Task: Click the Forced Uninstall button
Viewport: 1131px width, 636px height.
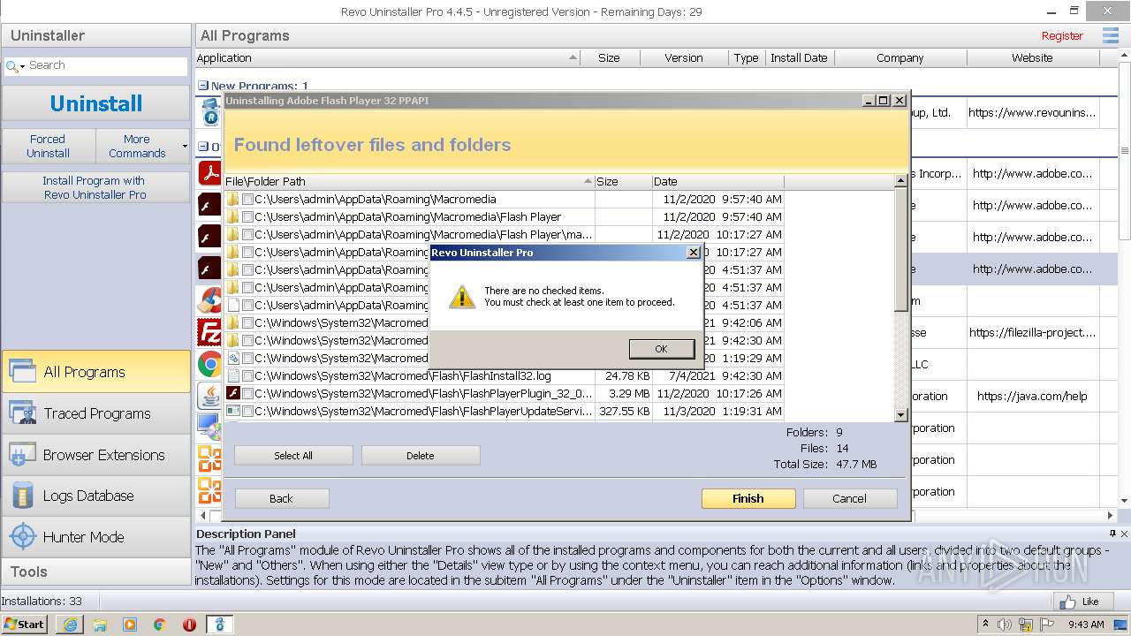Action: pos(48,146)
